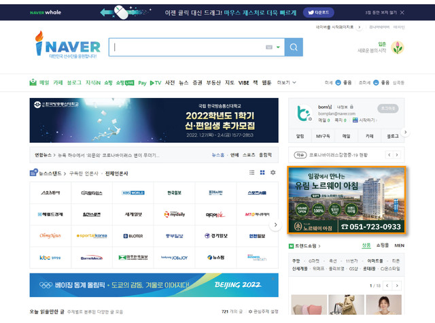
Task: Open newsstand settings gear icon
Action: 273,173
